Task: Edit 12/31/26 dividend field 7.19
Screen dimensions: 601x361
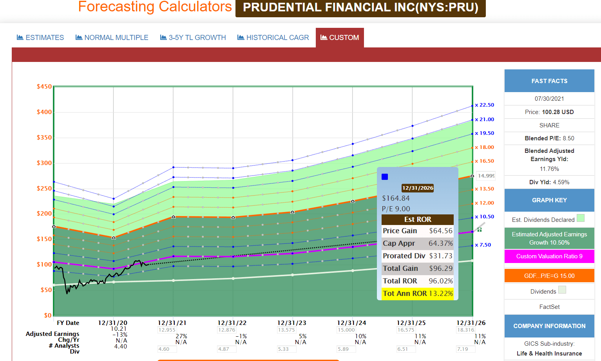Action: (x=466, y=349)
